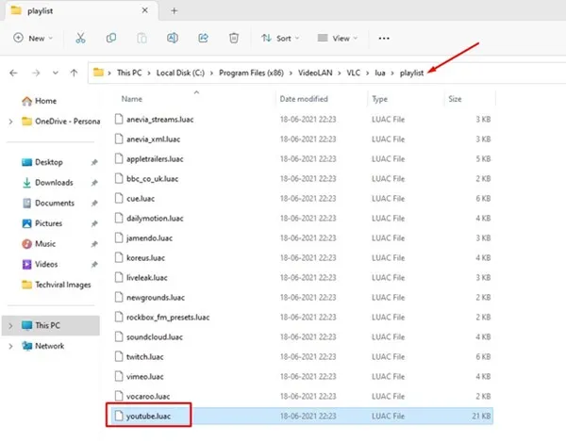The width and height of the screenshot is (566, 441).
Task: Unpin Desktop using its pin icon
Action: tap(94, 162)
